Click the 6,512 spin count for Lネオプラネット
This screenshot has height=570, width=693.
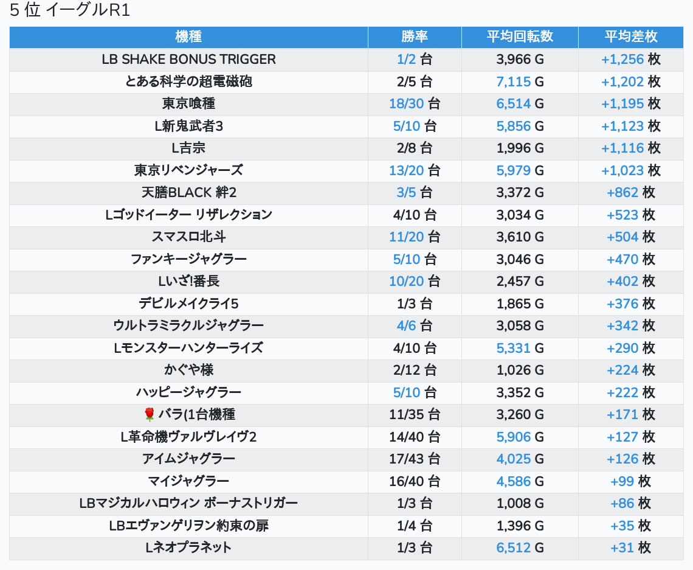(513, 547)
